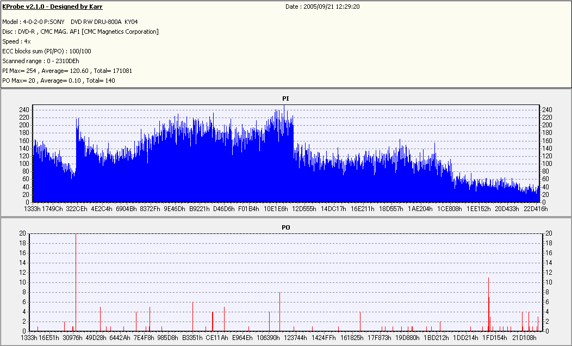The height and width of the screenshot is (346, 572).
Task: Select the drive Model line
Action: [70, 22]
